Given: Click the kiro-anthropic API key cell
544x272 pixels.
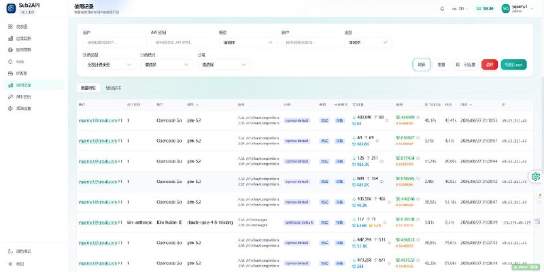Looking at the screenshot, I should tap(139, 222).
